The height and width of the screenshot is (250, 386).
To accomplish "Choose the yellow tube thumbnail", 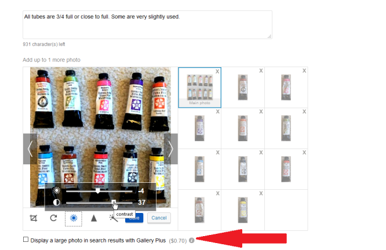I will point(243,210).
